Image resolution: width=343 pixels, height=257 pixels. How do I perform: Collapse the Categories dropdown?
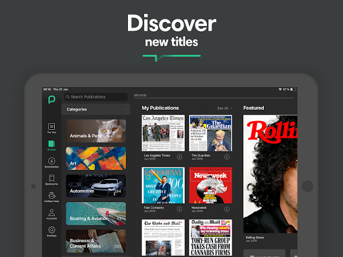125,109
